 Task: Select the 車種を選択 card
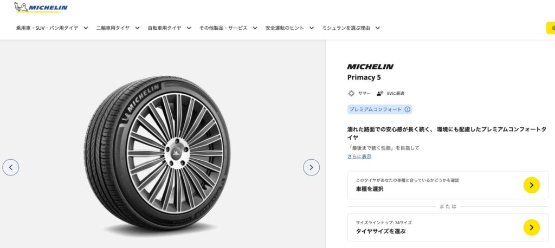[x=434, y=185]
